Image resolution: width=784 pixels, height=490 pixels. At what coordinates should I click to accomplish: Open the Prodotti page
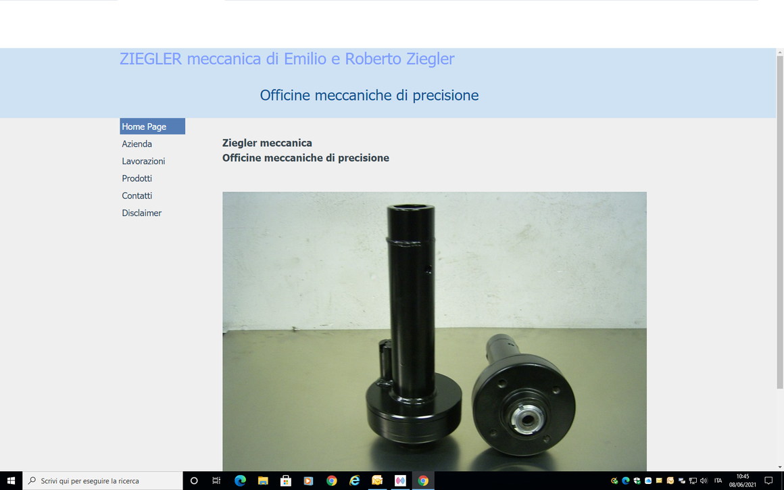(x=137, y=178)
